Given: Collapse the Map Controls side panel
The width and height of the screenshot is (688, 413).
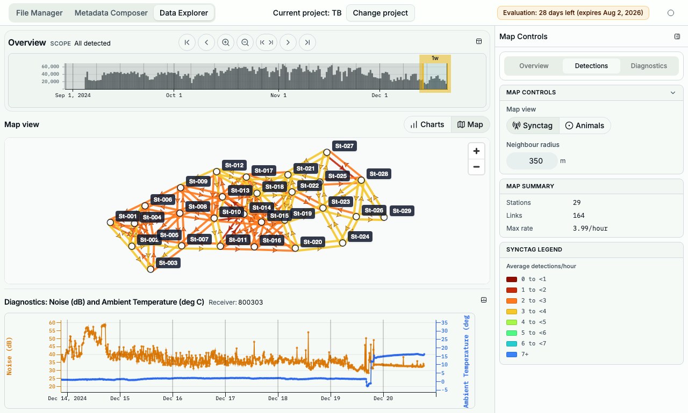Looking at the screenshot, I should 677,36.
